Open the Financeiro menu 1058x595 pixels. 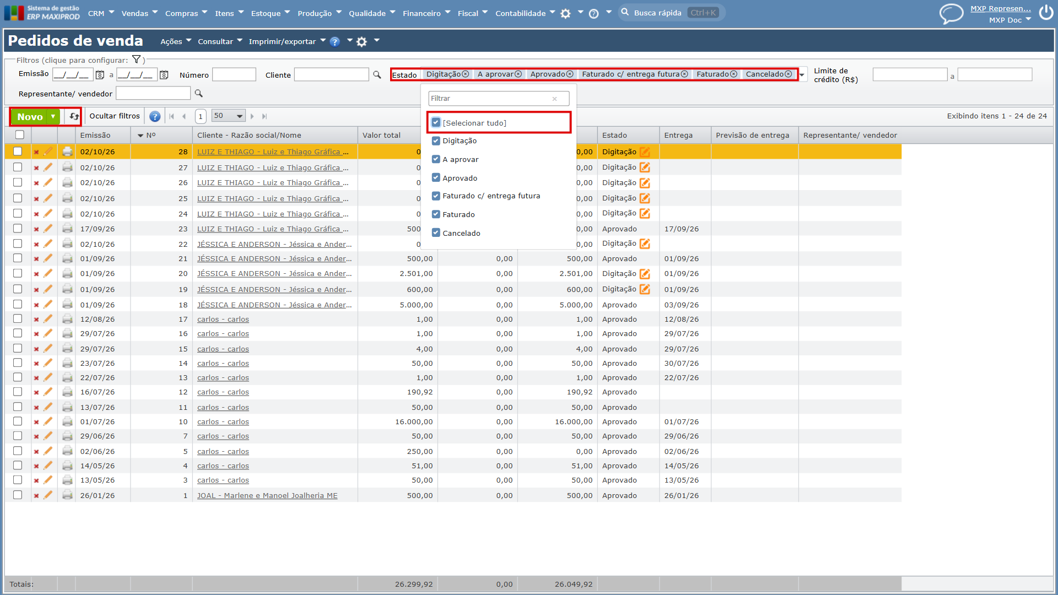pos(427,14)
